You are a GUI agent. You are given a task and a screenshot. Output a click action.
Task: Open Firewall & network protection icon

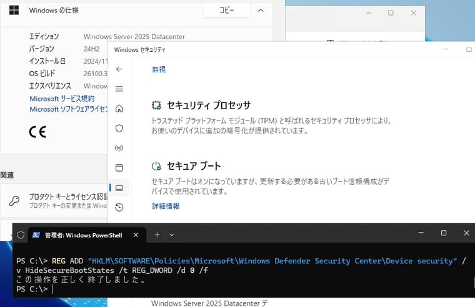[119, 148]
